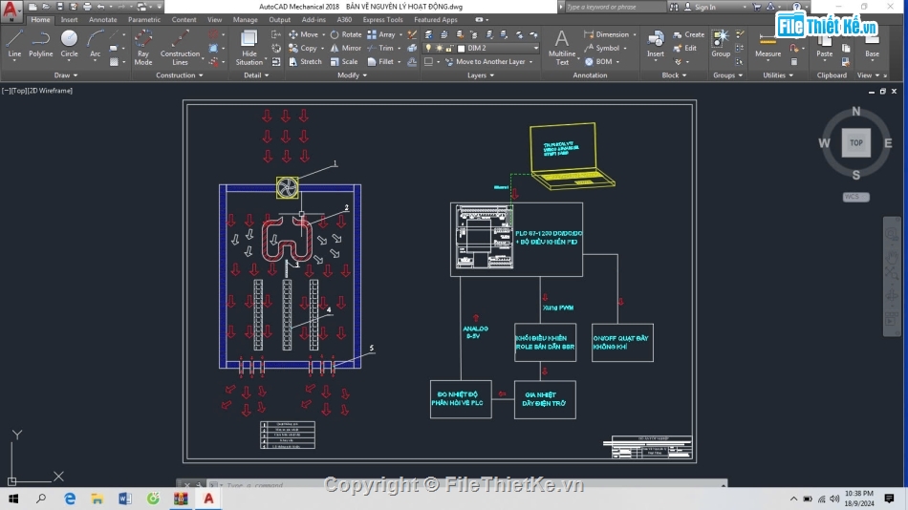Click the New drawing quick-access icon
The width and height of the screenshot is (908, 510).
[32, 7]
